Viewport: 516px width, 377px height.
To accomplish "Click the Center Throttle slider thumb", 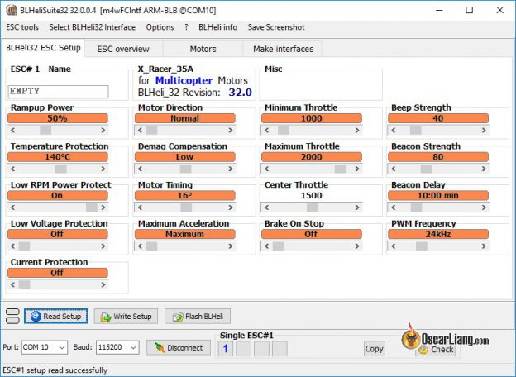I will [313, 208].
